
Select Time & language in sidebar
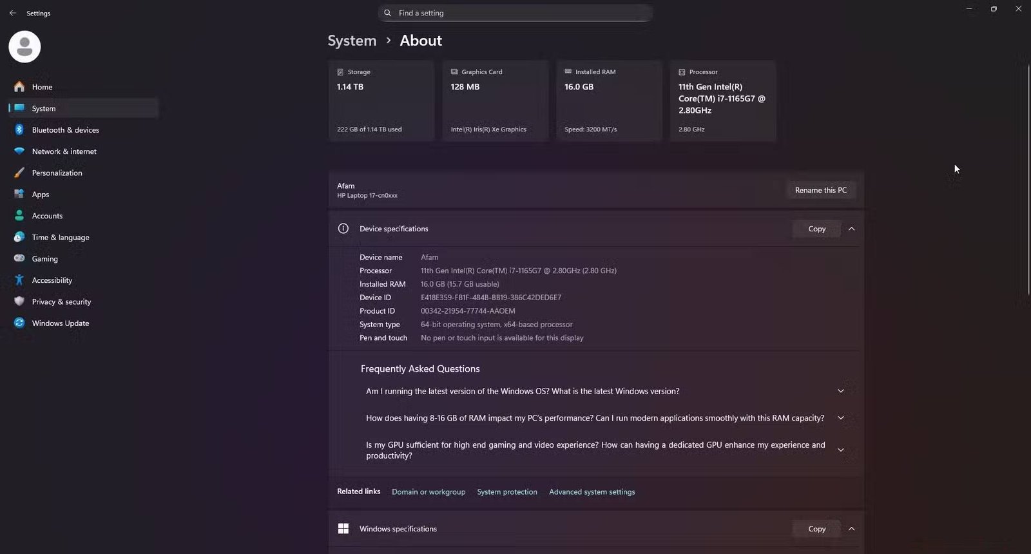pyautogui.click(x=61, y=237)
